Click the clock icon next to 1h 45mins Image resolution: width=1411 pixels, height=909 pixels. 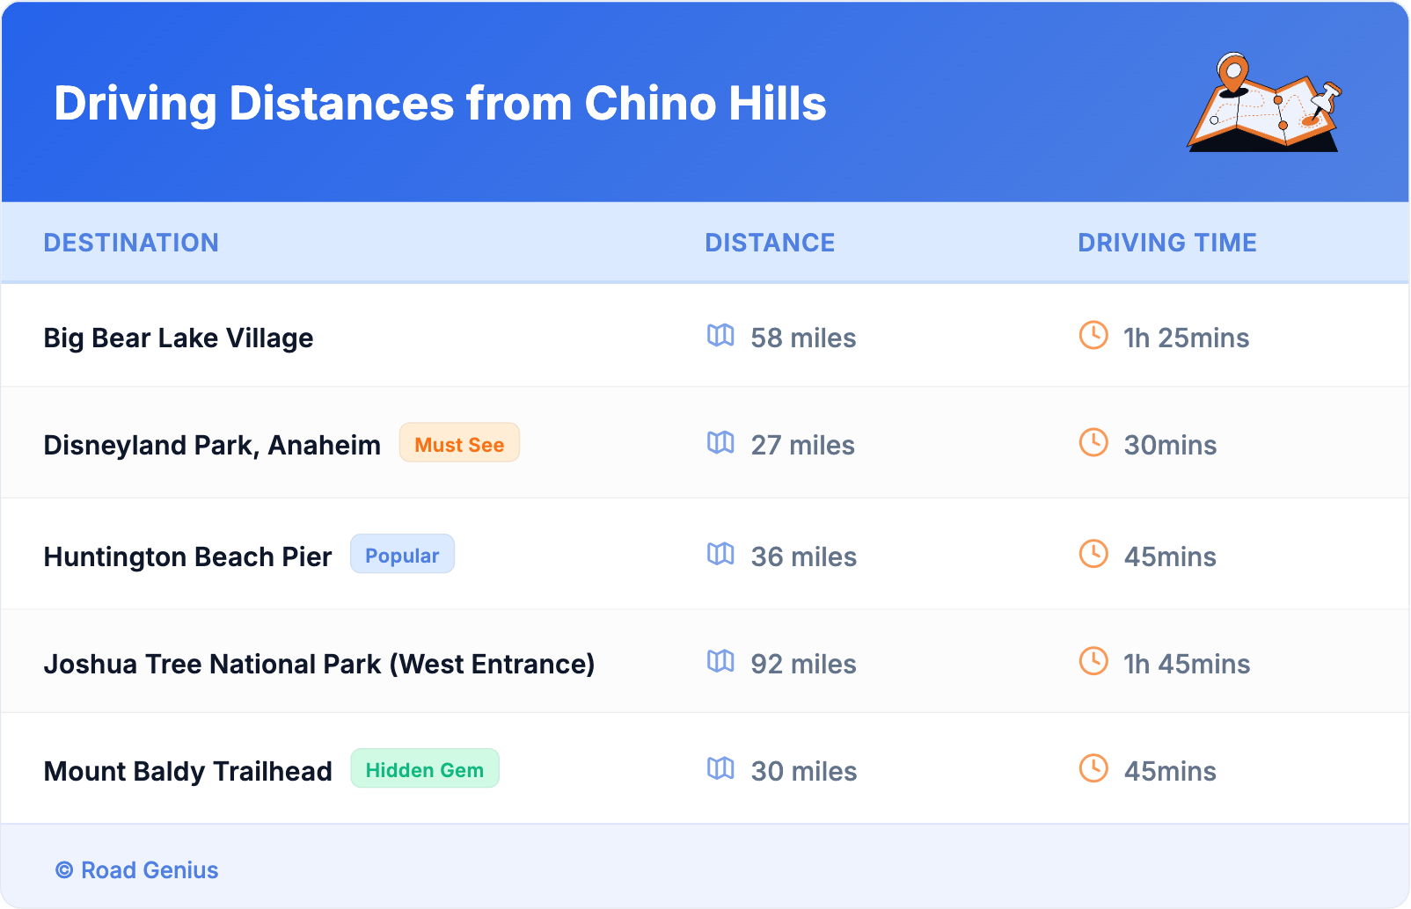(x=1093, y=661)
